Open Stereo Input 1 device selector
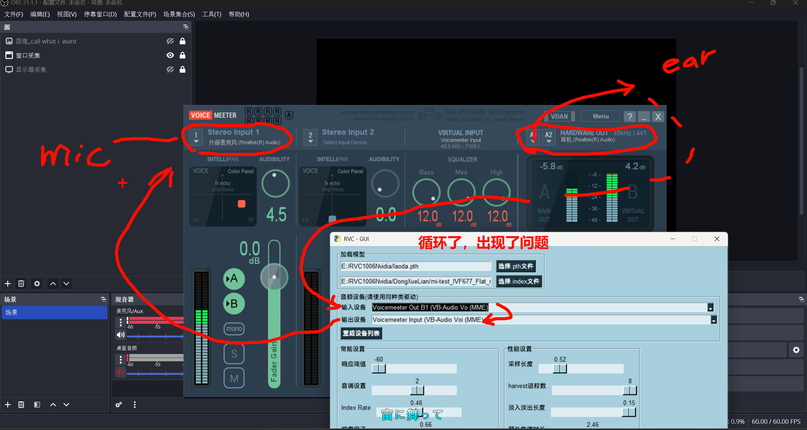This screenshot has width=807, height=430. click(x=196, y=137)
